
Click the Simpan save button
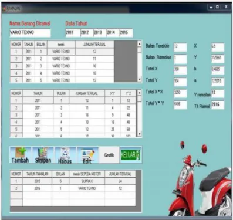[43, 155]
